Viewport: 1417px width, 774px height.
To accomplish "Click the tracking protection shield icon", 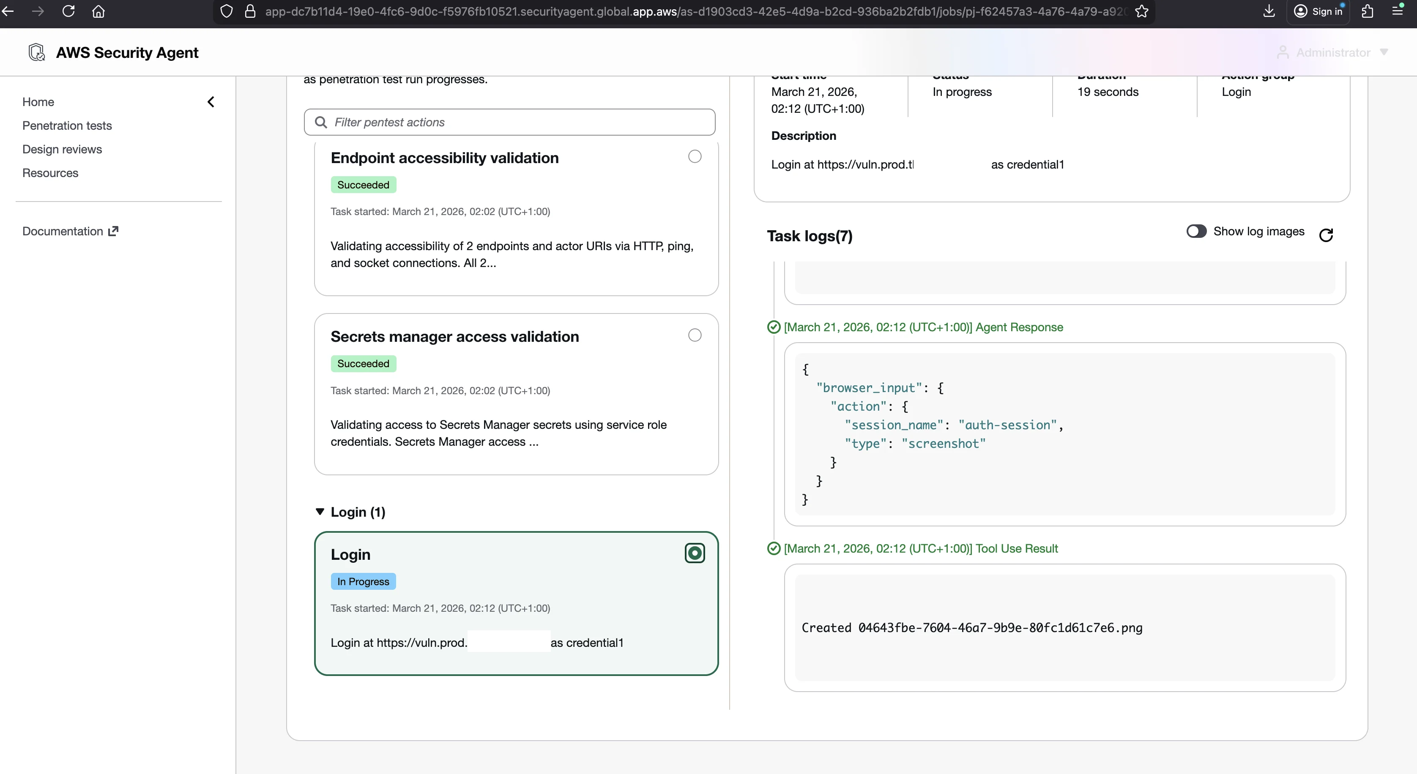I will 226,11.
